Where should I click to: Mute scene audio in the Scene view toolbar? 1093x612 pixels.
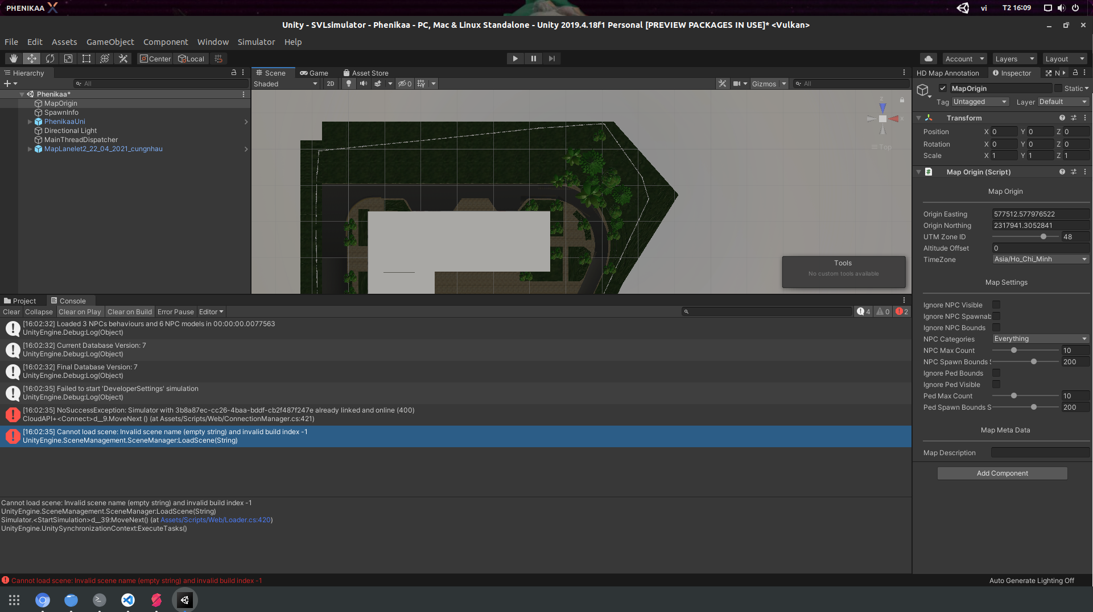(x=364, y=84)
